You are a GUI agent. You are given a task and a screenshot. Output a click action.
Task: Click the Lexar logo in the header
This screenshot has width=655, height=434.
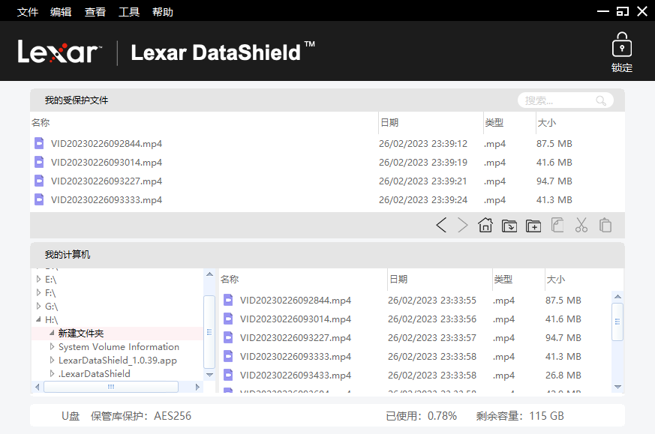tap(59, 52)
